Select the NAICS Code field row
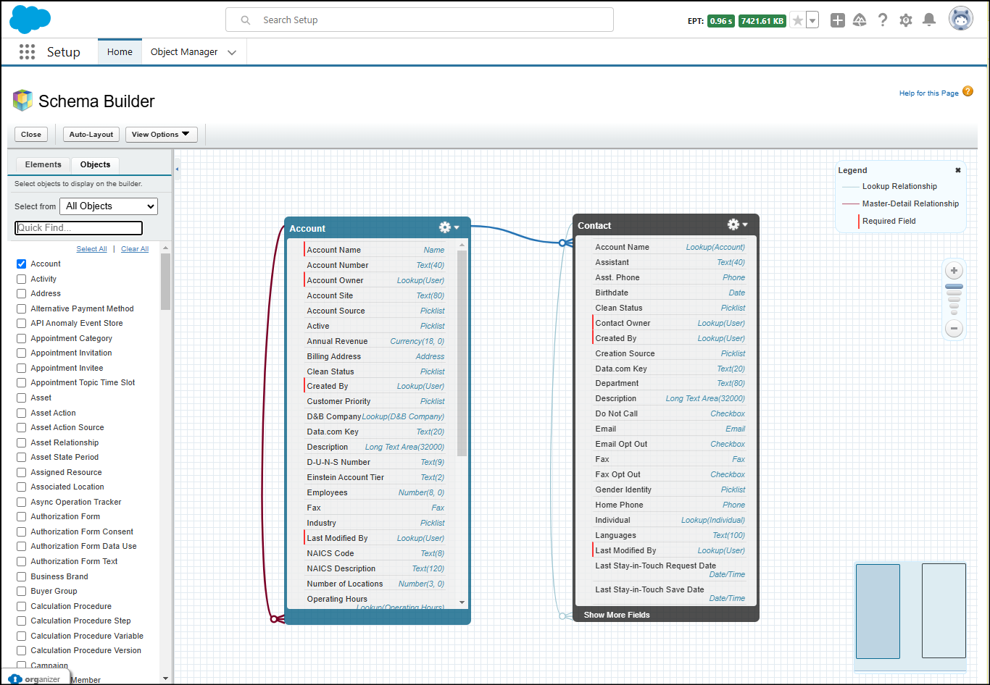 point(375,553)
